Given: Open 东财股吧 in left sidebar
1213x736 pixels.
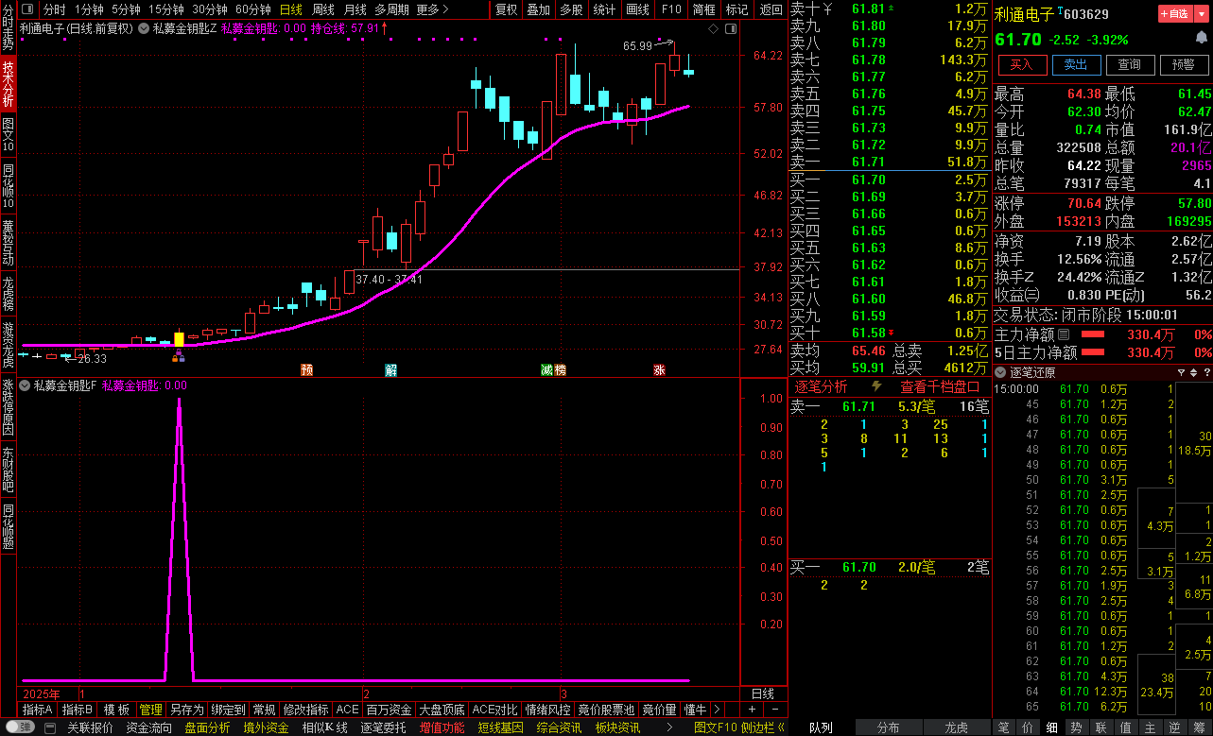Looking at the screenshot, I should coord(9,470).
